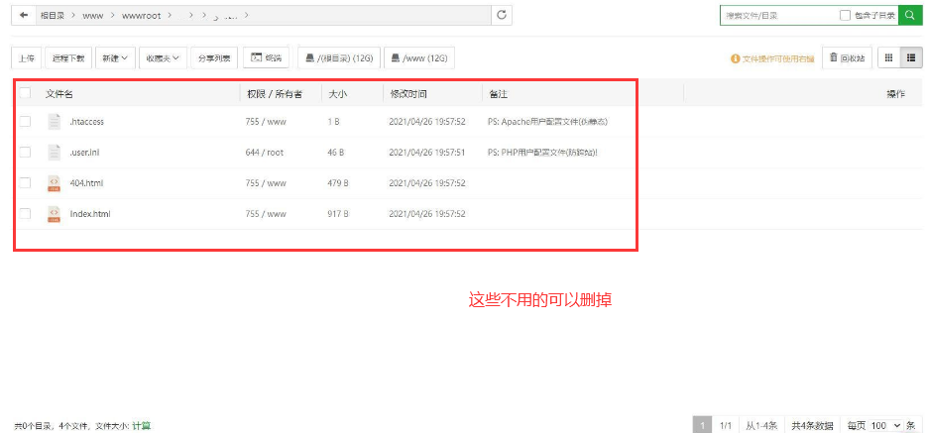Go to /(根目录) (12G) disk

(x=339, y=57)
